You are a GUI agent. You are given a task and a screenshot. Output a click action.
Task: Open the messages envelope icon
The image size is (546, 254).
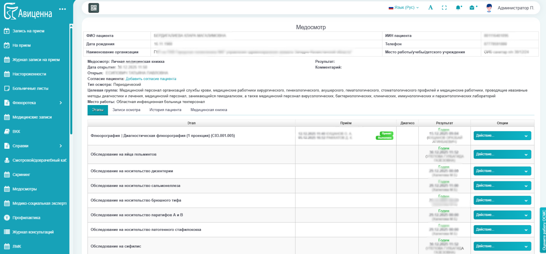472,8
